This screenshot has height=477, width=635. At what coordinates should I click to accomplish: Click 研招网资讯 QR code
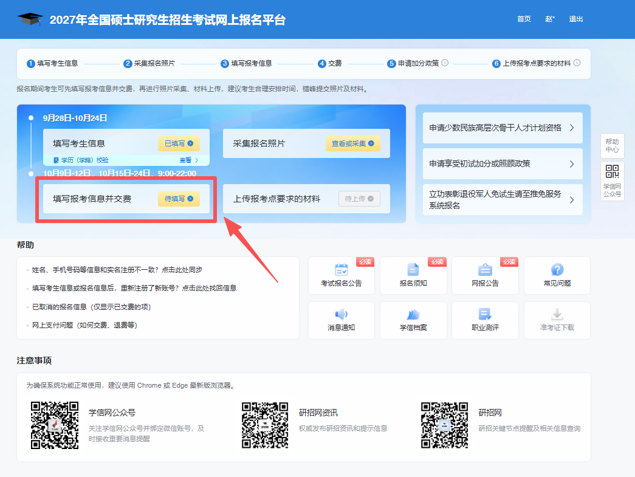click(265, 425)
